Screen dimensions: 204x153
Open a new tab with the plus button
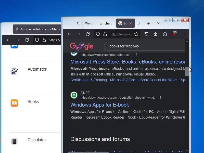tap(148, 23)
